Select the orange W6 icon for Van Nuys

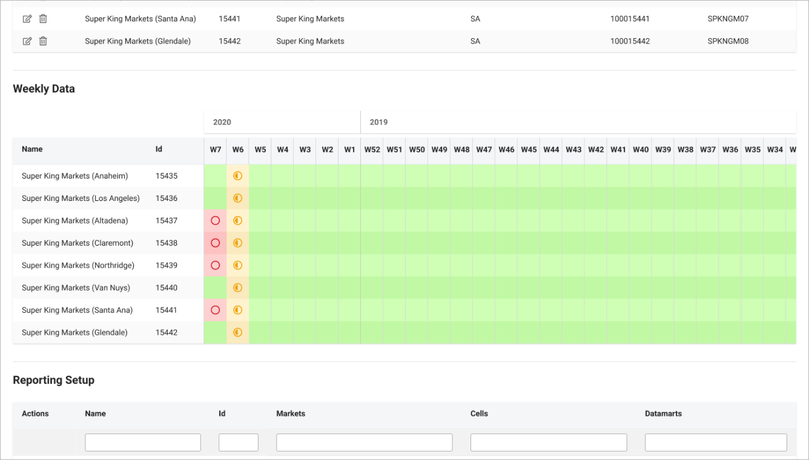tap(237, 288)
